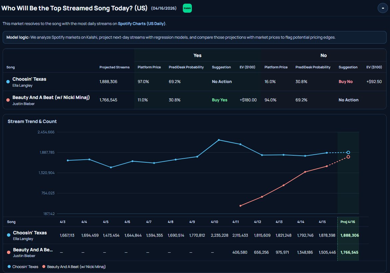390x273 pixels.
Task: Click the Yes Platform Price column header
Action: click(x=149, y=67)
